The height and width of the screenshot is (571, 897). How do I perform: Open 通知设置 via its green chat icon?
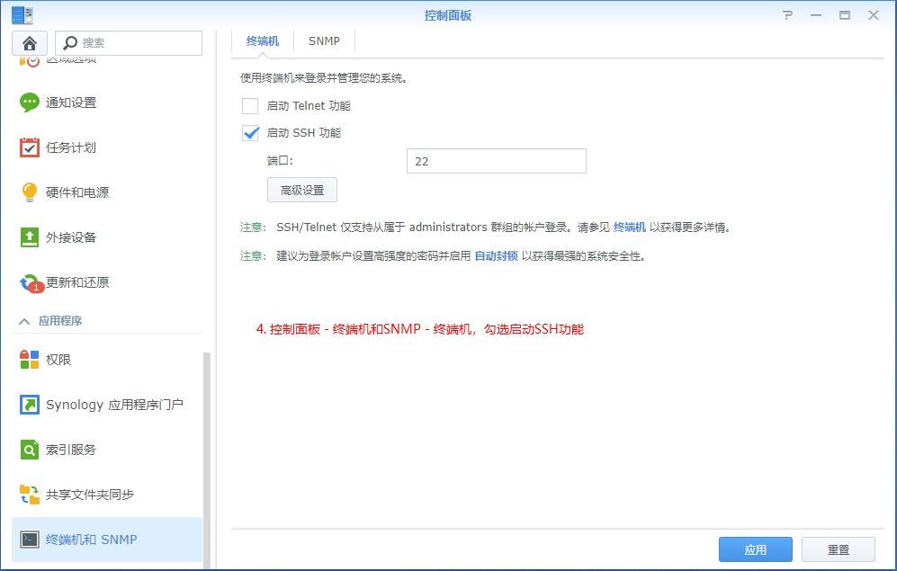coord(30,103)
